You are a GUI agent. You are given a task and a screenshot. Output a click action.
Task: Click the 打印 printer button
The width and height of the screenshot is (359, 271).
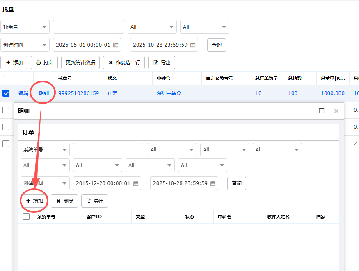coord(44,63)
